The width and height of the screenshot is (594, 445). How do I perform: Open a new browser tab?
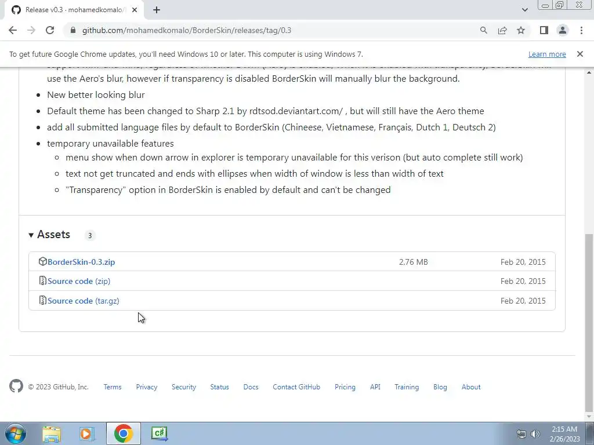157,10
